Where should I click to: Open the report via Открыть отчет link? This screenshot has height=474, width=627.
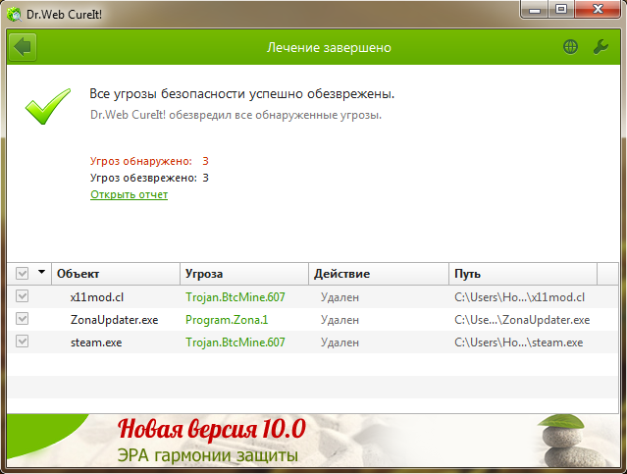[129, 194]
